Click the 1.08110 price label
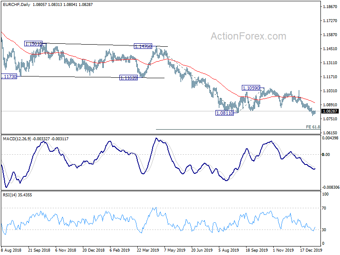Image resolution: width=340 pixels, height=255 pixels. tap(225, 113)
